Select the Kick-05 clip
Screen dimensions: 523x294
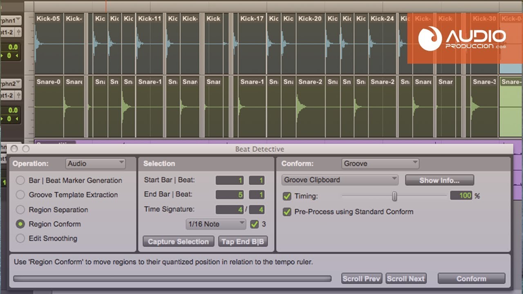pos(49,44)
